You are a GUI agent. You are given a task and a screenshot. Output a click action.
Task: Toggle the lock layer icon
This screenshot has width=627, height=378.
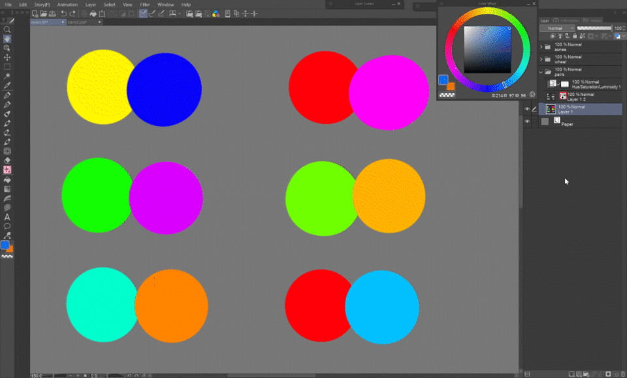(x=574, y=36)
